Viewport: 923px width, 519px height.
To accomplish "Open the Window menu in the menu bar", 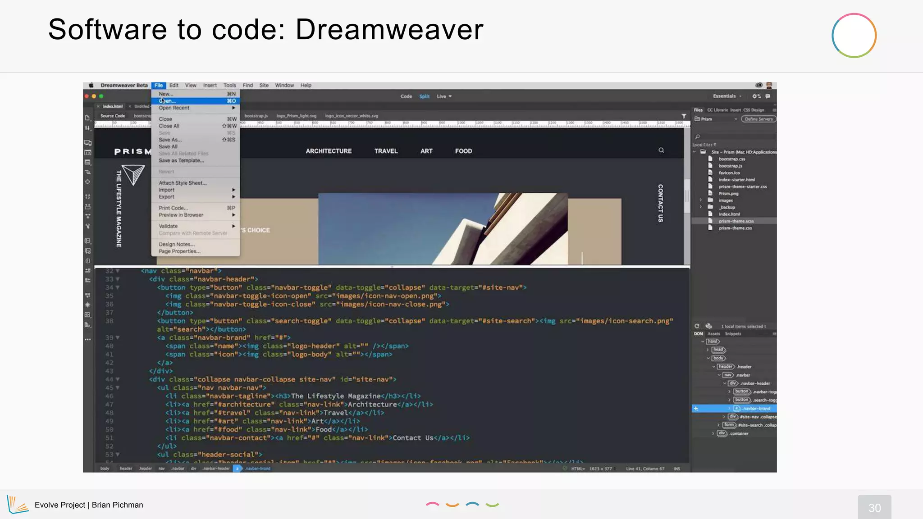I will 284,85.
